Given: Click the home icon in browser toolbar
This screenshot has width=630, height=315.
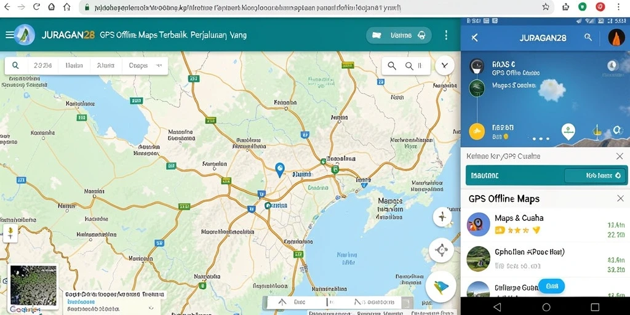Looking at the screenshot, I should (x=67, y=7).
